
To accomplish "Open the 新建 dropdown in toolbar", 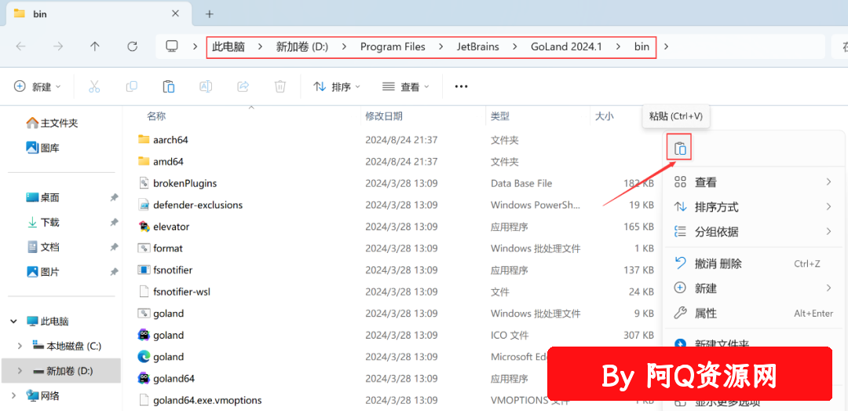I will pyautogui.click(x=38, y=86).
